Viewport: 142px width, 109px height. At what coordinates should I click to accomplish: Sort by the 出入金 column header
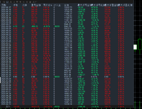57,5
